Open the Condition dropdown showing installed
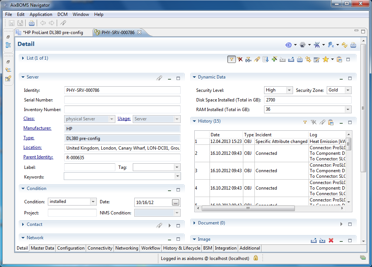 tap(93, 202)
